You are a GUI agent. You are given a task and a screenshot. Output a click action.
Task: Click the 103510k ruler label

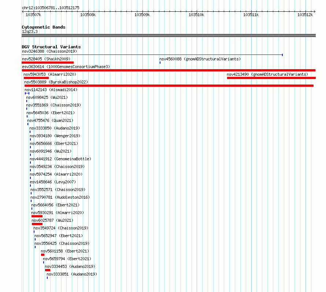tap(196, 15)
